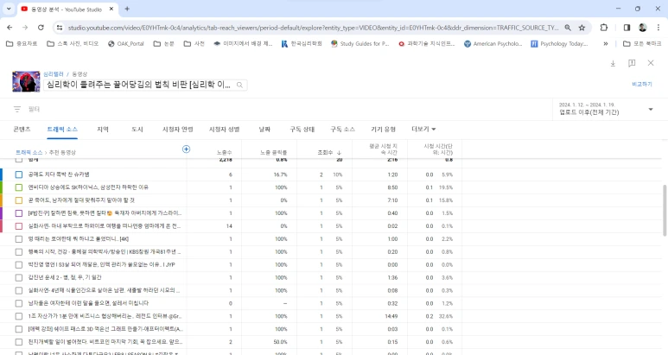Close the analytics explore panel
The width and height of the screenshot is (668, 355).
coord(651,63)
